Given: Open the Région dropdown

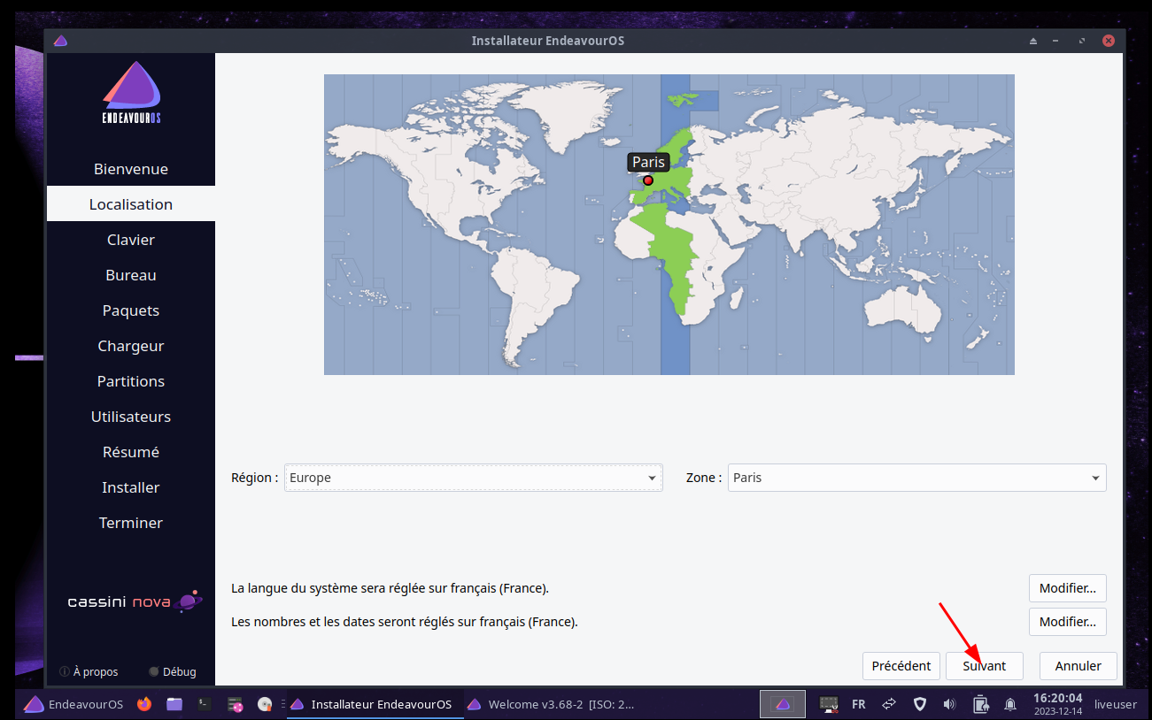Looking at the screenshot, I should click(x=473, y=478).
